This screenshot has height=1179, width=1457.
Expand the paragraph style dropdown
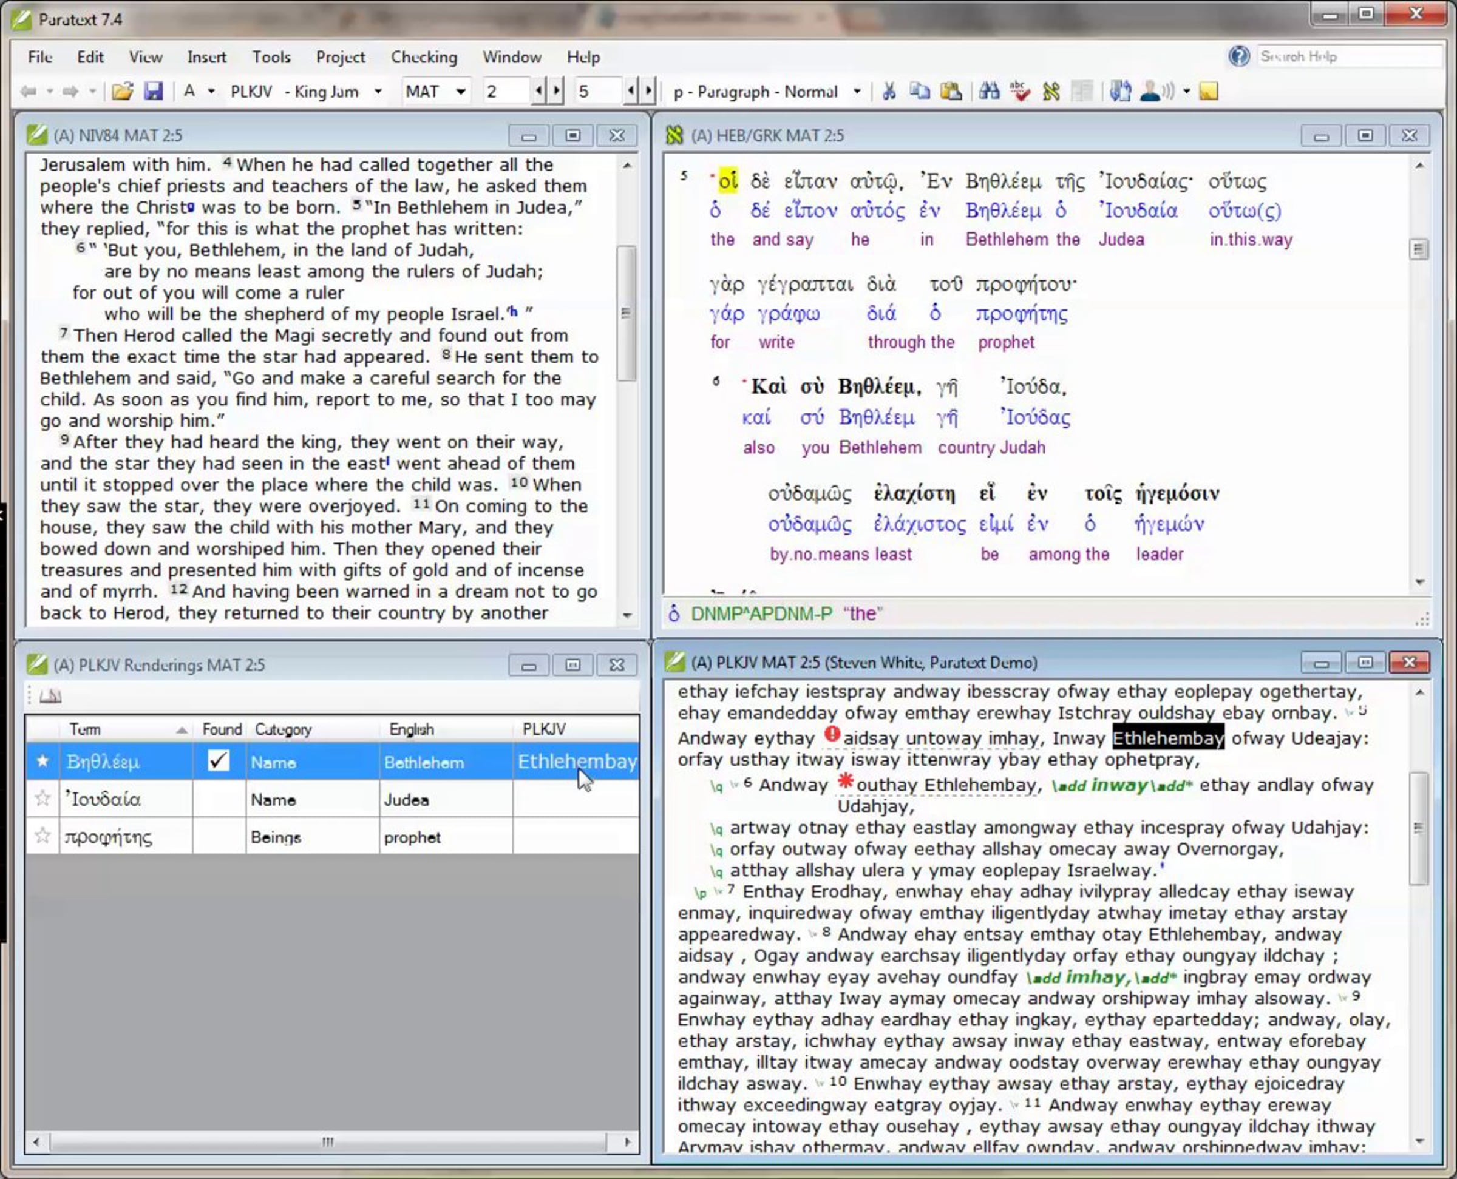point(857,91)
